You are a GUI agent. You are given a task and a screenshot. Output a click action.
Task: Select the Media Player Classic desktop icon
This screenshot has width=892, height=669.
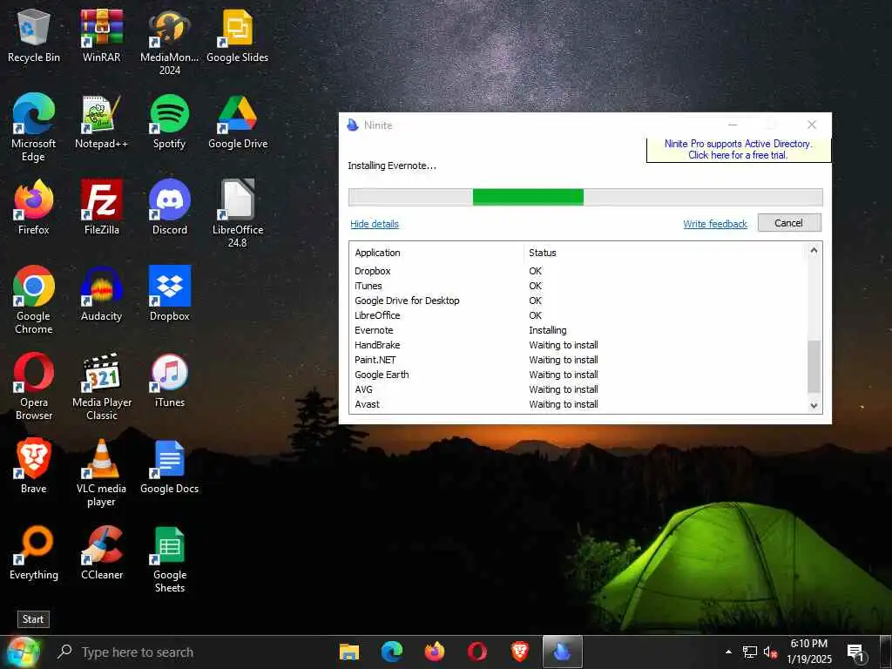click(x=101, y=387)
